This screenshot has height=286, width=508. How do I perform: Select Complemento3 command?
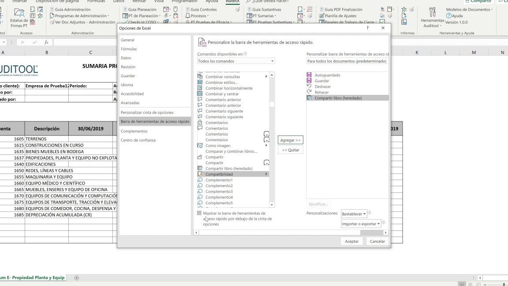(x=233, y=192)
